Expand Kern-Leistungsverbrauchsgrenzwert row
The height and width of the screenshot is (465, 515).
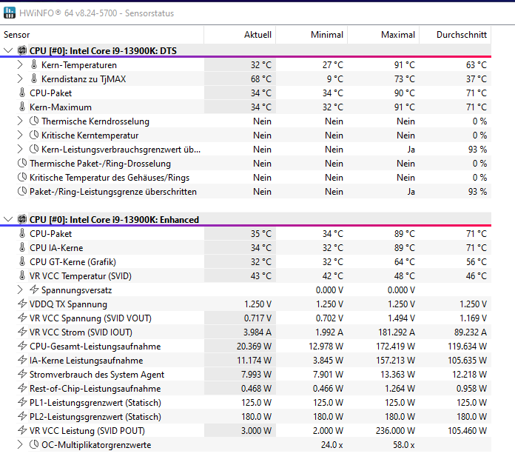pyautogui.click(x=20, y=149)
